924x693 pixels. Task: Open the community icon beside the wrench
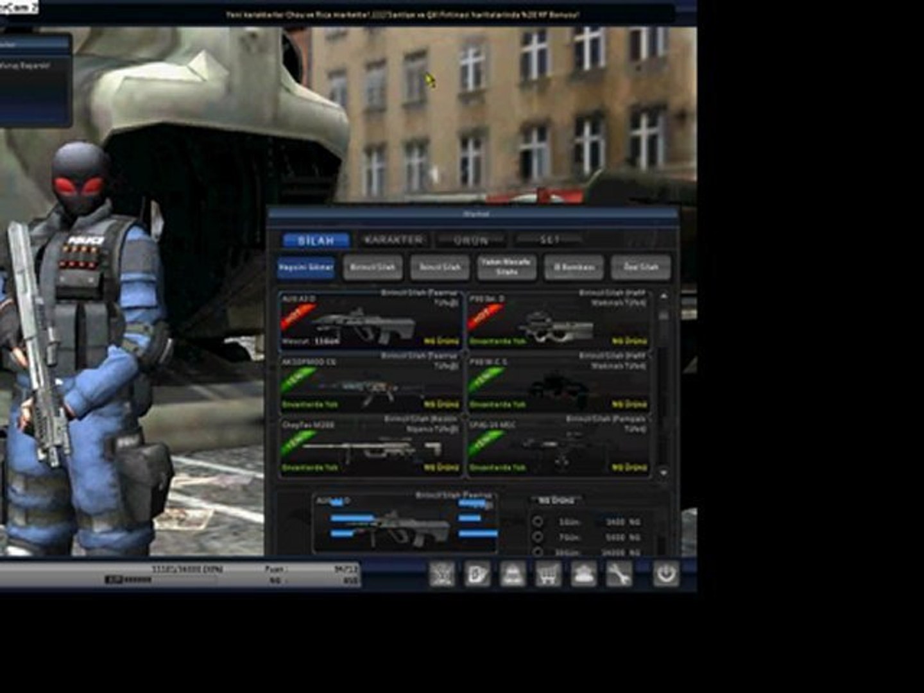(583, 574)
